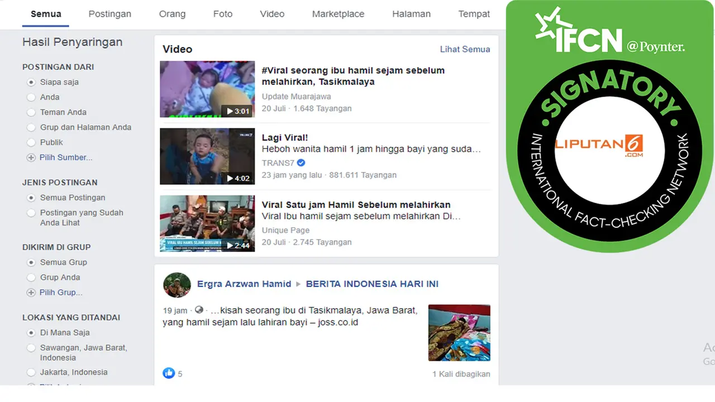Click the IFCN Poynter logo
Image resolution: width=715 pixels, height=402 pixels.
609,31
